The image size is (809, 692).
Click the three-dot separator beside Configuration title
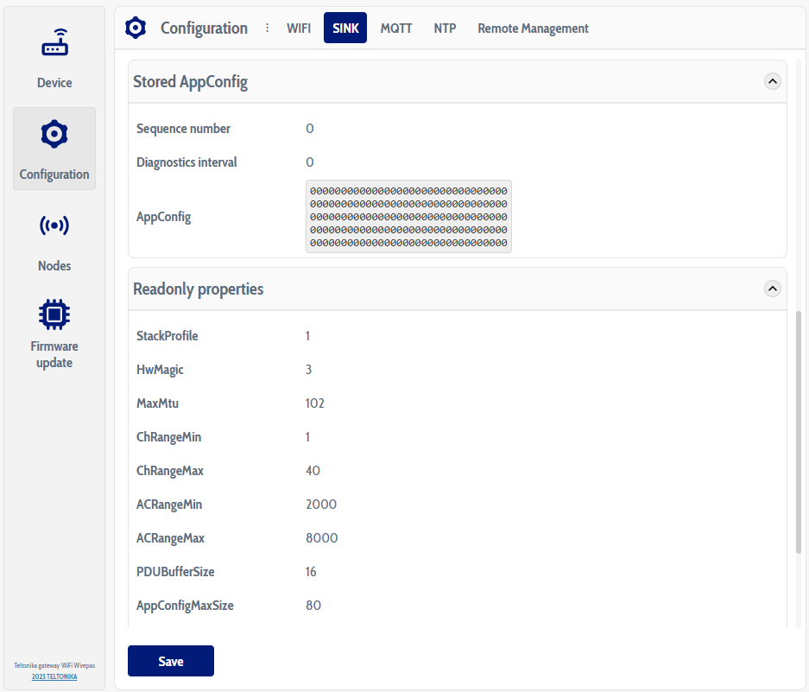[267, 28]
